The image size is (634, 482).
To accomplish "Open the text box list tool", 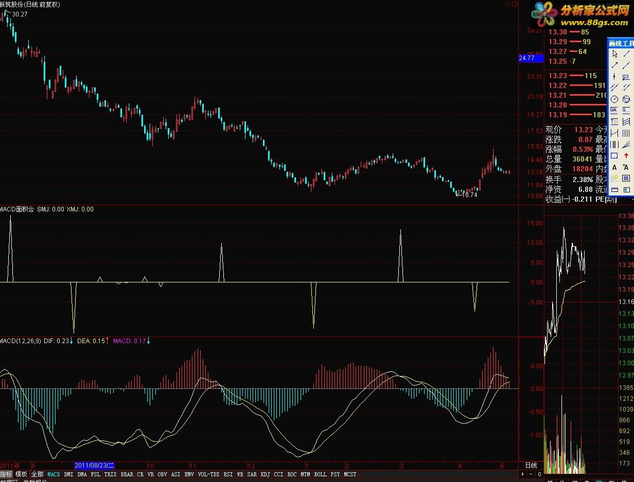I will click(626, 178).
